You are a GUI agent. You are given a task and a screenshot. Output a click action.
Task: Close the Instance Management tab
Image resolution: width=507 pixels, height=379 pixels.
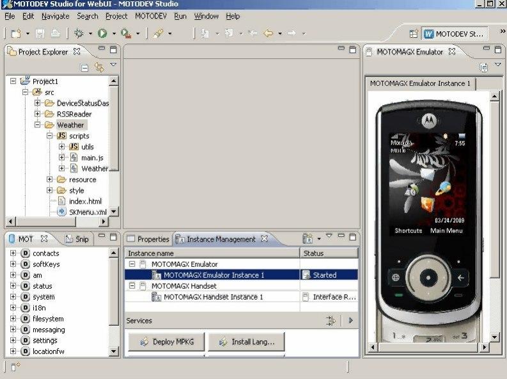point(265,239)
